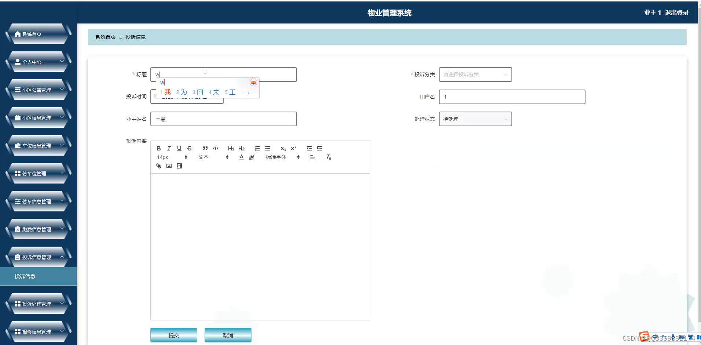
Task: Expand the 缴费信息管理 sidebar menu
Action: pos(38,229)
